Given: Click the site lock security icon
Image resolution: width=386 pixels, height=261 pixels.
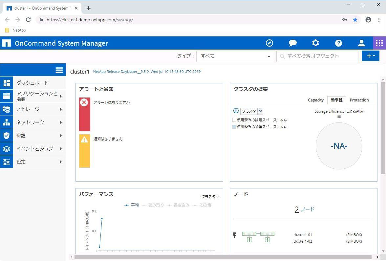Looking at the screenshot, I should tap(41, 20).
